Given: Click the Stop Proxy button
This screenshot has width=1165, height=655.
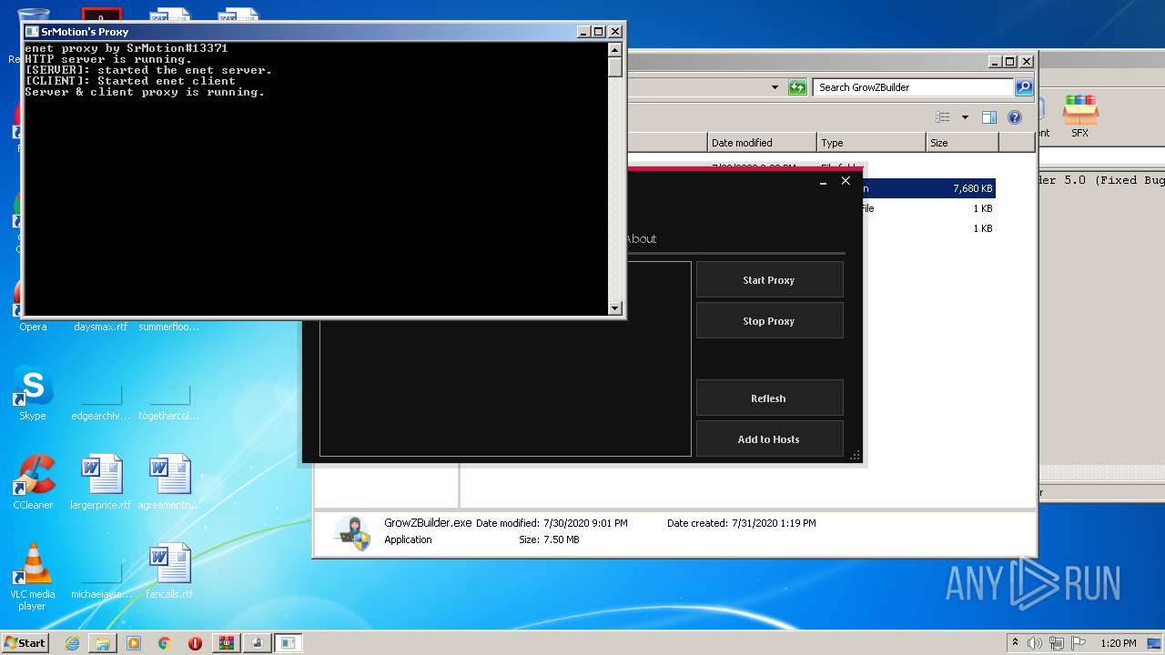Looking at the screenshot, I should click(769, 321).
